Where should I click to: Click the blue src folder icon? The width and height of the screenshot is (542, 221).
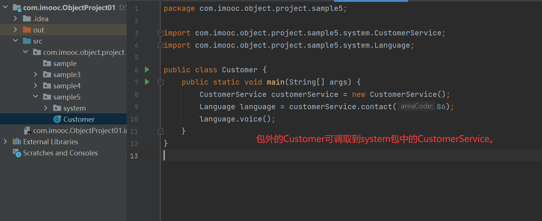pos(27,41)
